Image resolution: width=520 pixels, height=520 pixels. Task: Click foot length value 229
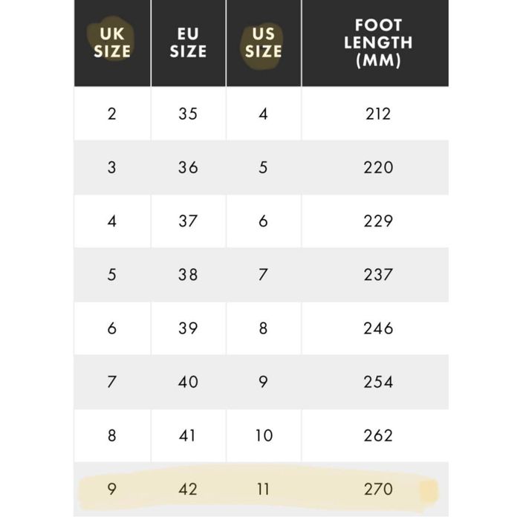pyautogui.click(x=377, y=221)
